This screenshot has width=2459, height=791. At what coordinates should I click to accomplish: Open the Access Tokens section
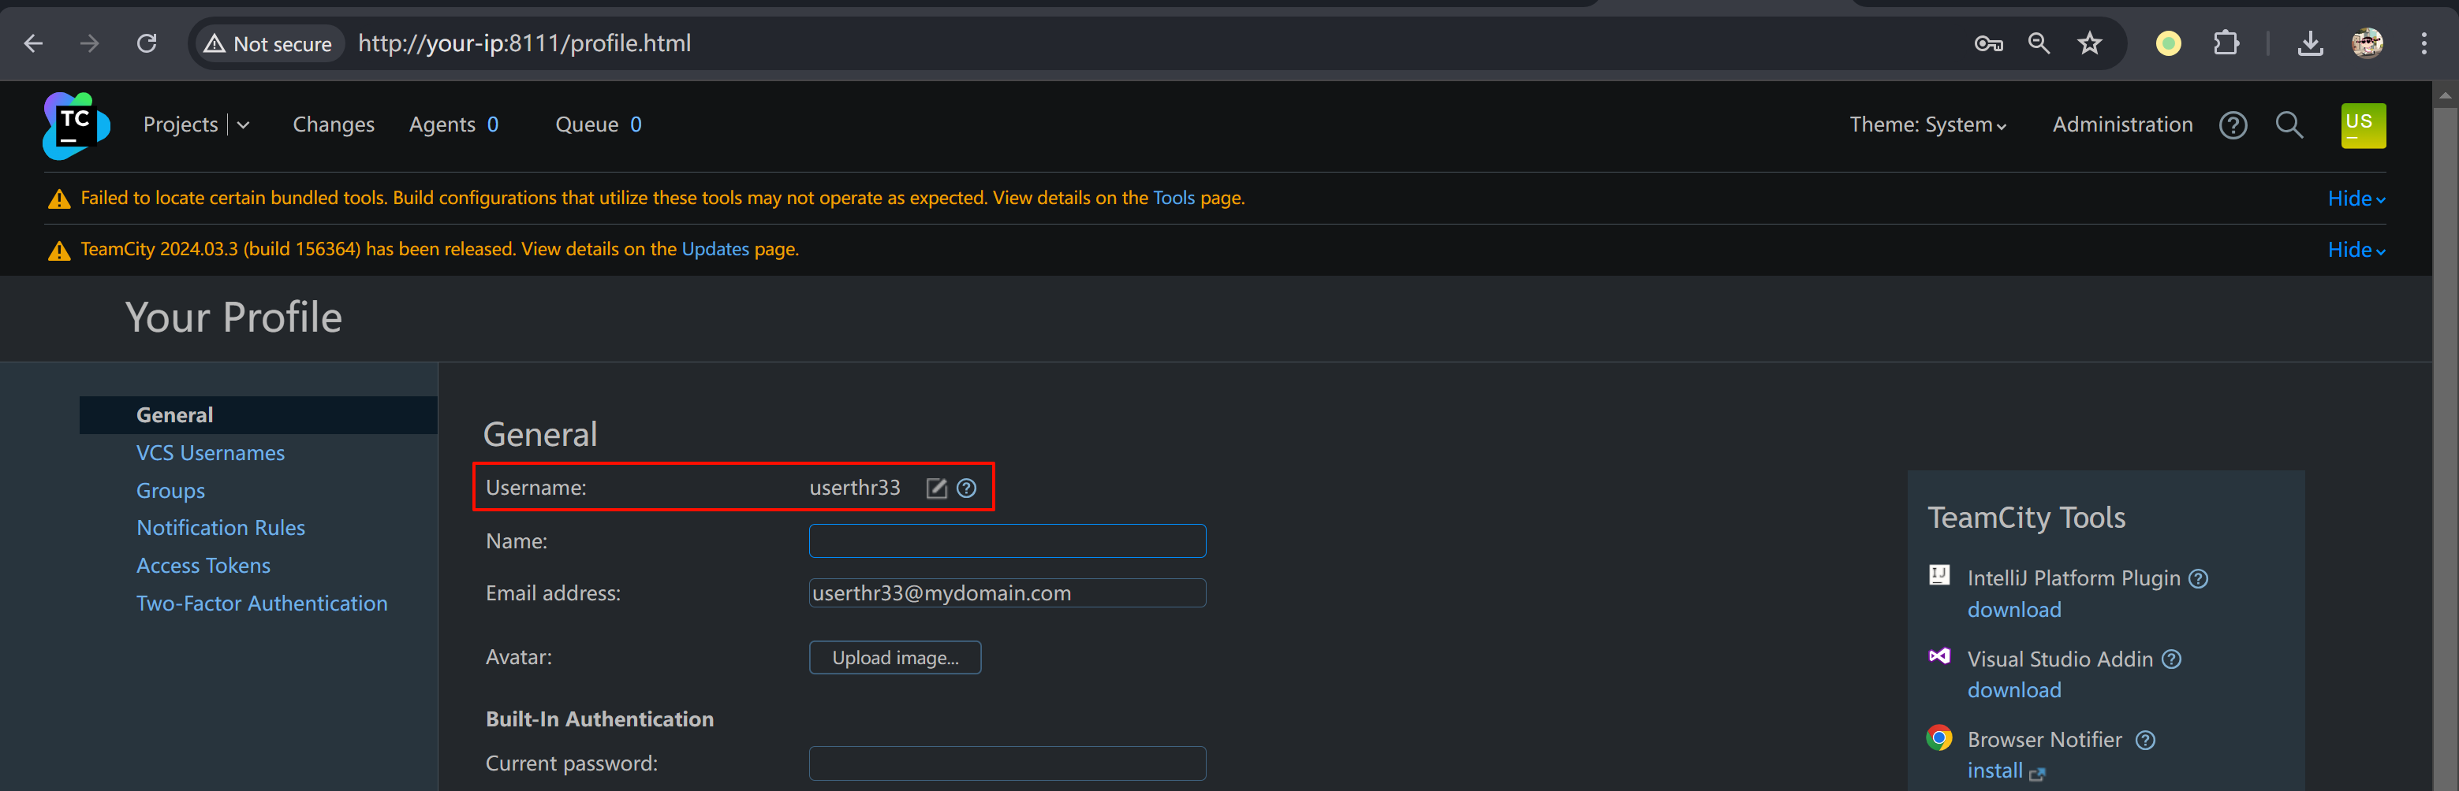pos(203,566)
